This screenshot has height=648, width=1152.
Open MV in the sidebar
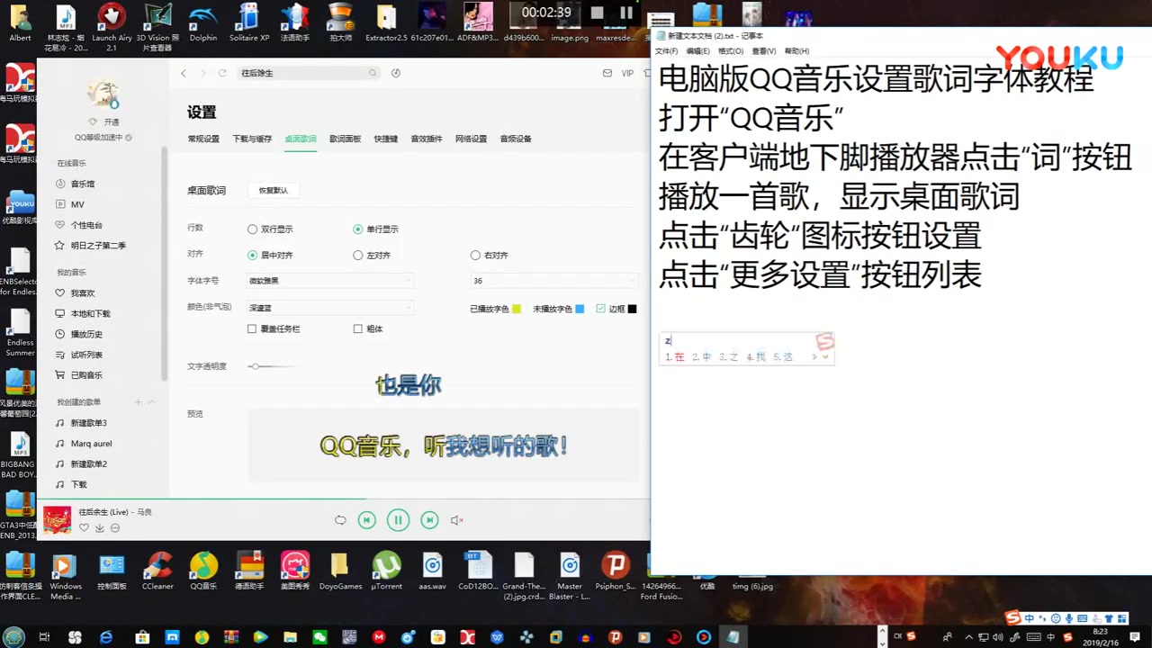coord(77,204)
